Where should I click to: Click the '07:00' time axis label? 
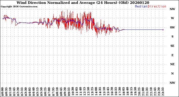pos(49,92)
